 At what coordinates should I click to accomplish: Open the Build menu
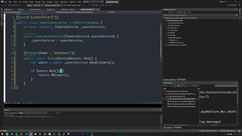click(32, 2)
